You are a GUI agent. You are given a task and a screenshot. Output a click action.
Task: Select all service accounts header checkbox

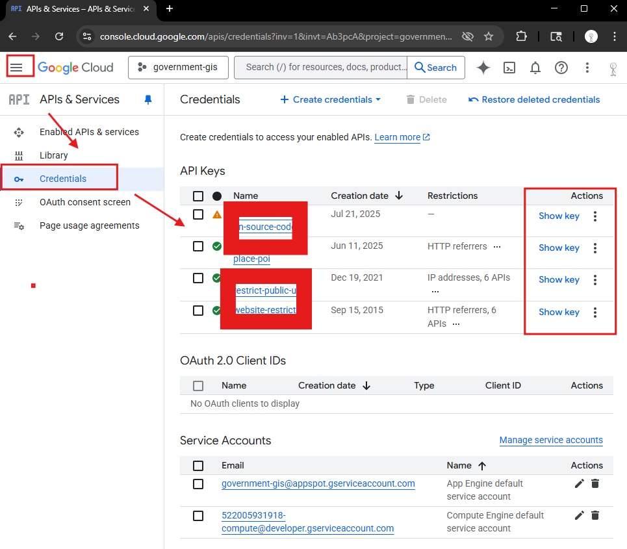[198, 465]
